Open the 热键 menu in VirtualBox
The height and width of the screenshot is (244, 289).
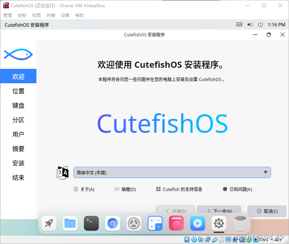[51, 15]
